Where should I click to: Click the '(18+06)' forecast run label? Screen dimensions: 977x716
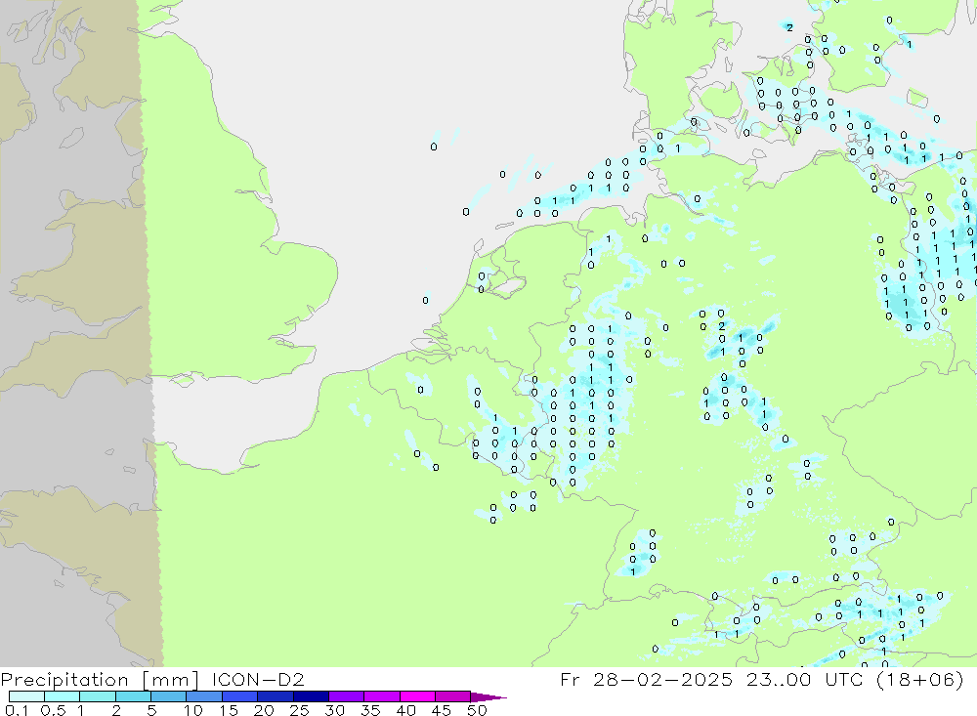coord(919,679)
